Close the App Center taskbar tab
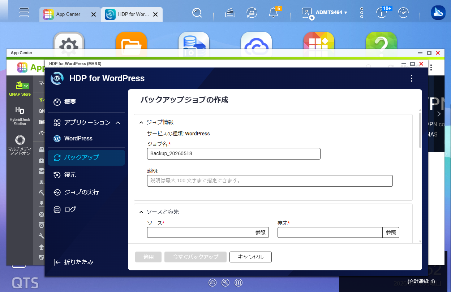The image size is (451, 292). click(x=94, y=14)
